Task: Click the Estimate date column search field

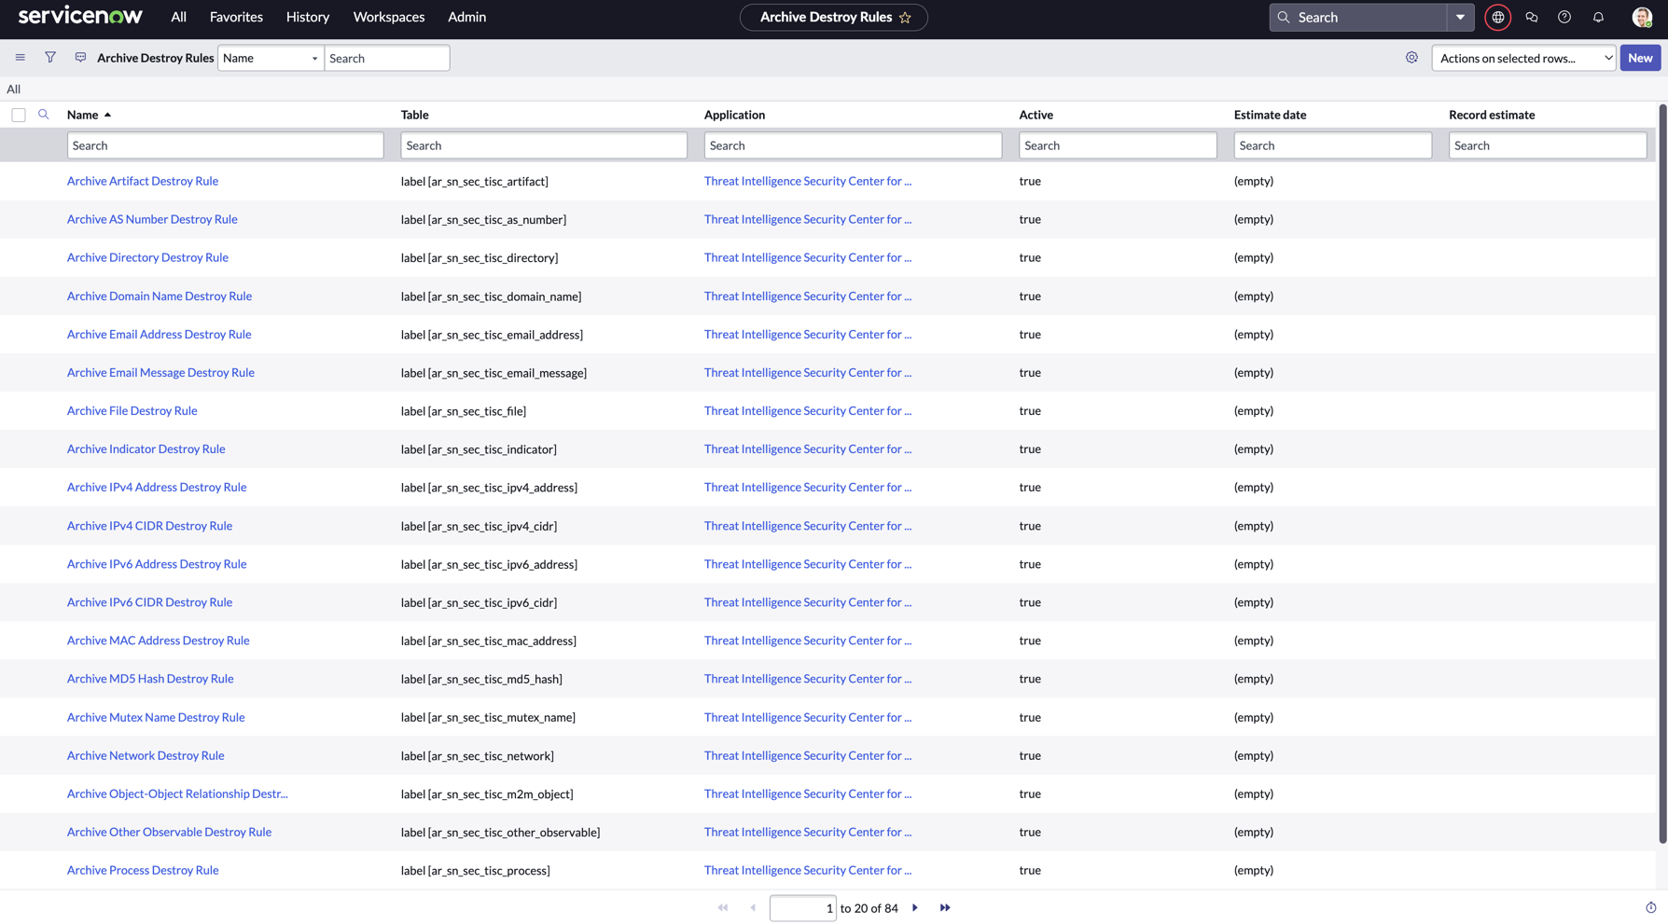Action: click(x=1332, y=145)
